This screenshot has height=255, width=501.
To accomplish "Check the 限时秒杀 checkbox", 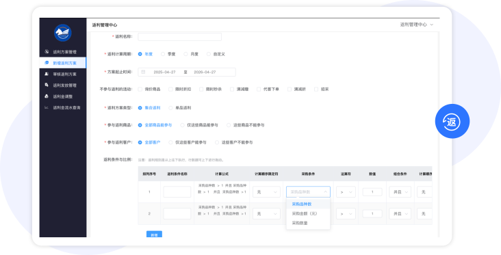I will tap(201, 89).
